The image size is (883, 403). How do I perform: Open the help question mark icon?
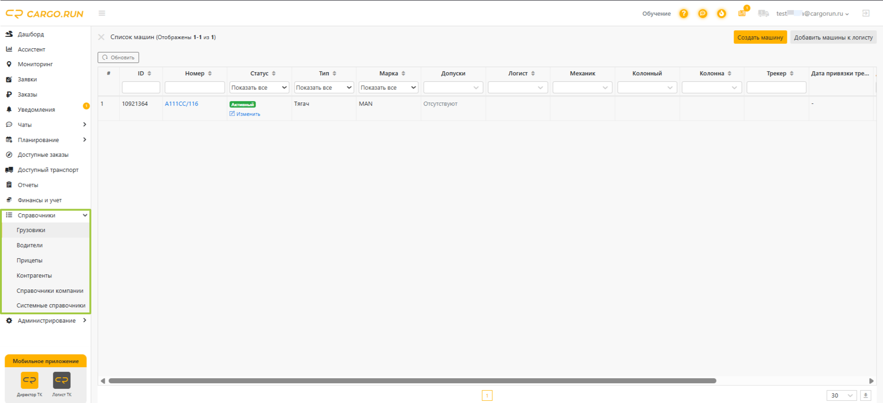(684, 13)
